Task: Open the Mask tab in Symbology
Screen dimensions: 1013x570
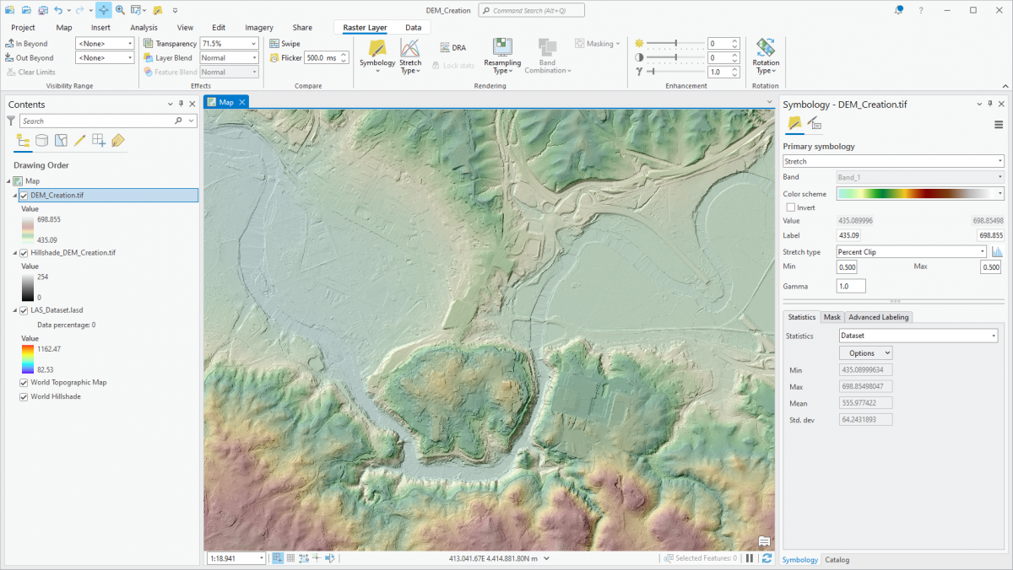Action: point(832,316)
